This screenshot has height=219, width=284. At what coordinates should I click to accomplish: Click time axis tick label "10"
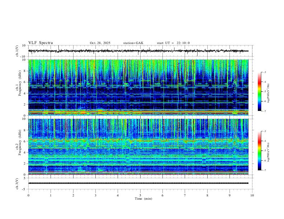[252, 195]
